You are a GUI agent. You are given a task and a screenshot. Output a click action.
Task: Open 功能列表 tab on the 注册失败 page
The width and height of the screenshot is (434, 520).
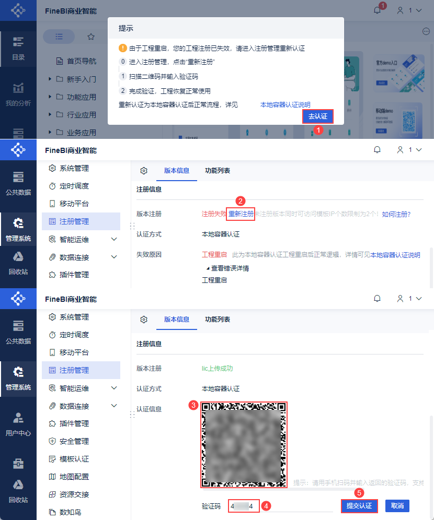(218, 170)
